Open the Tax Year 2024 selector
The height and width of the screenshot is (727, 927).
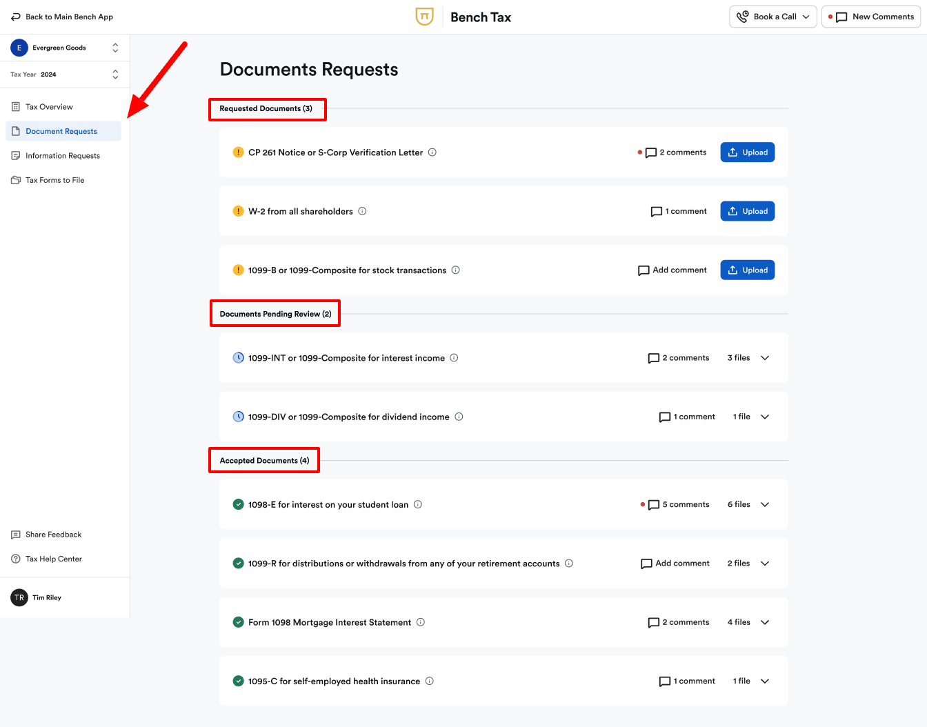click(65, 74)
